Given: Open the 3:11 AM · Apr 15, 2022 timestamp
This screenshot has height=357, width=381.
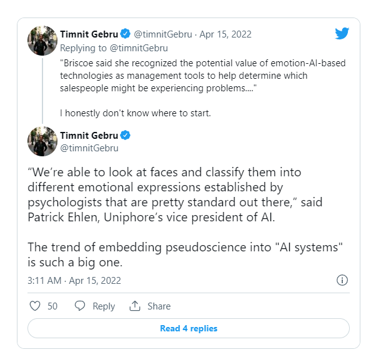Looking at the screenshot, I should point(74,280).
